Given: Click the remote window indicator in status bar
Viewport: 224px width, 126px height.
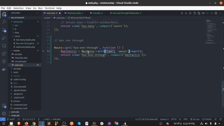Looking at the screenshot, I should coord(3,119).
